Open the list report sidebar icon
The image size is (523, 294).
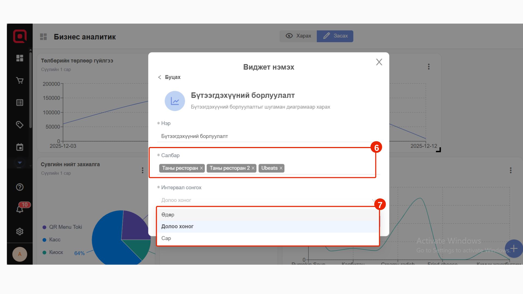click(20, 103)
